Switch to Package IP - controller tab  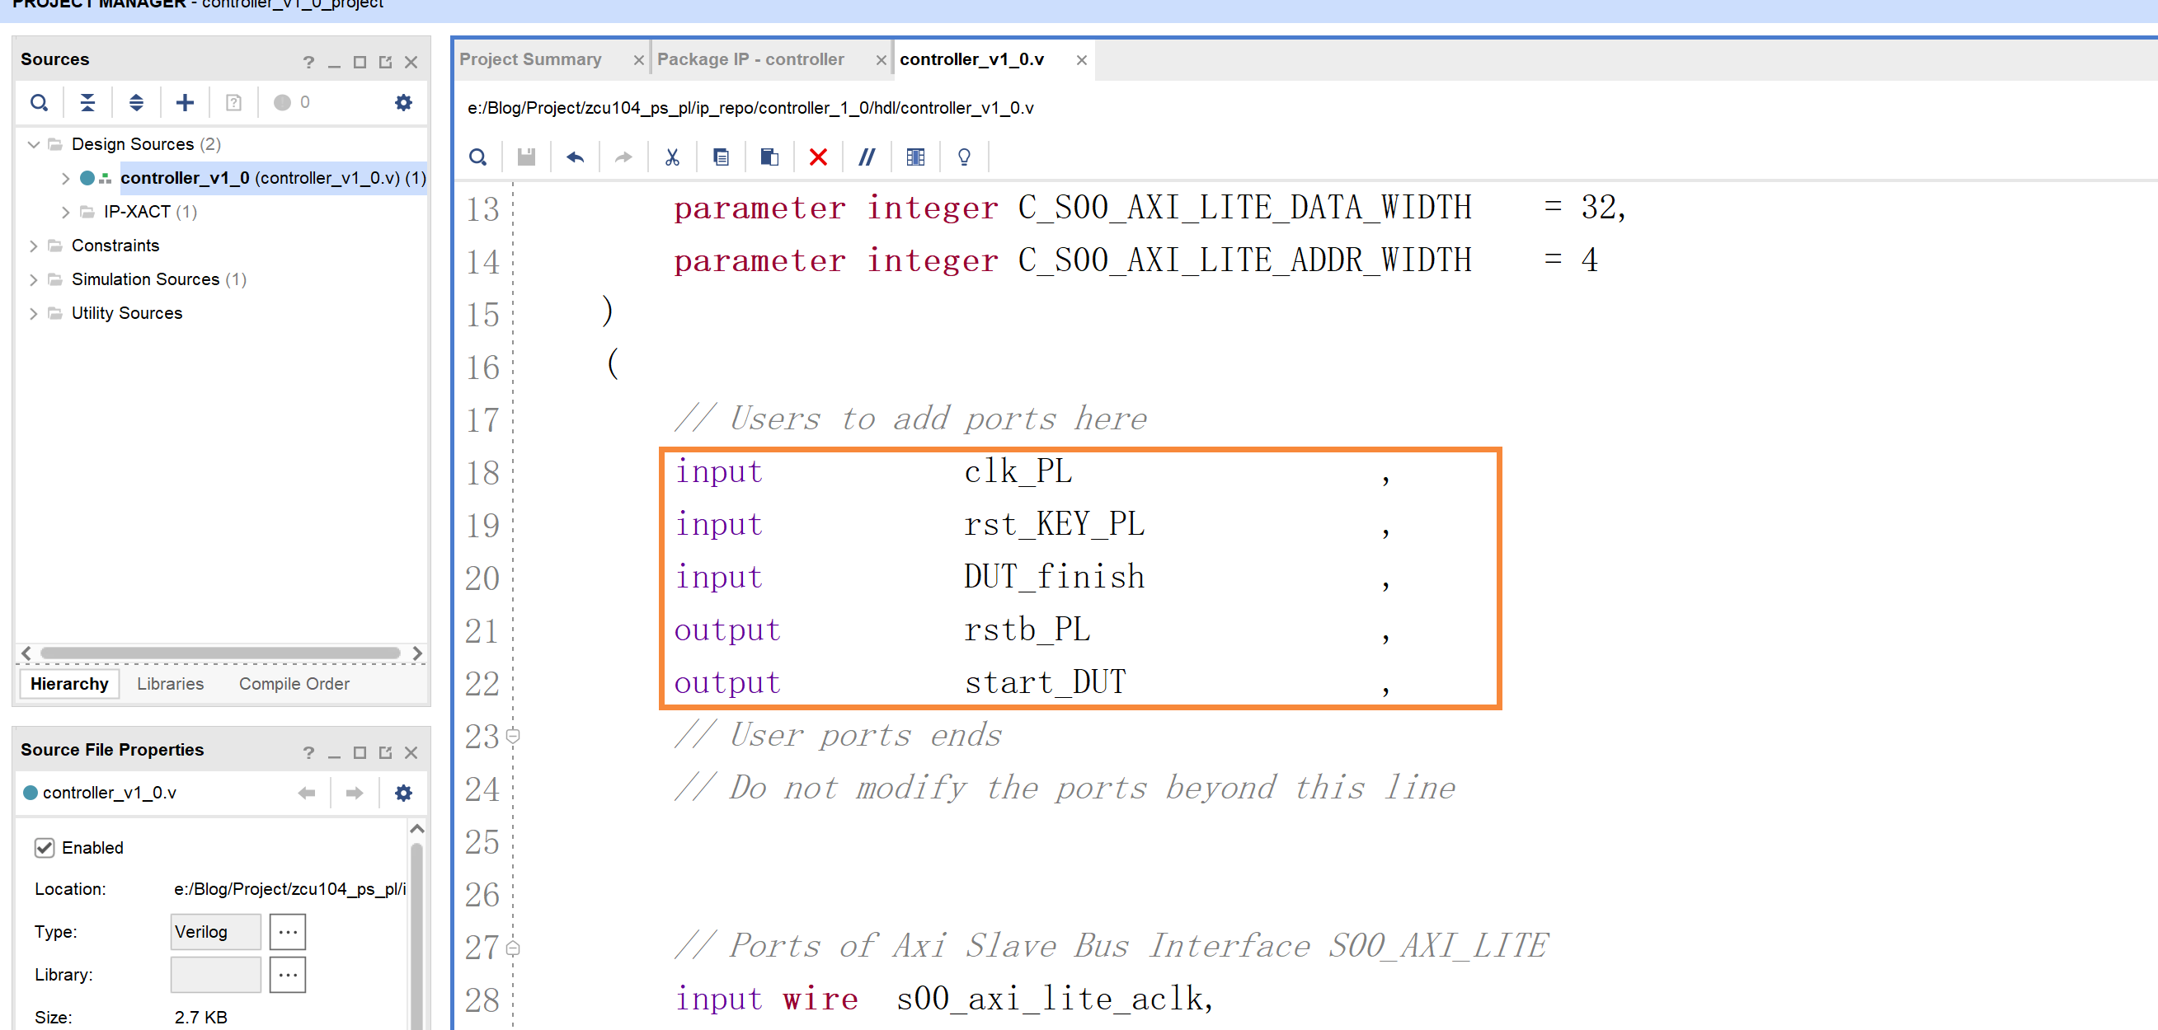click(750, 59)
